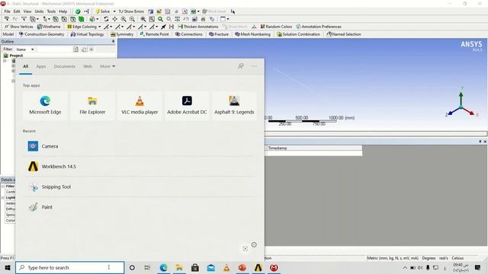The image size is (488, 274).
Task: Open Camera from Recent list
Action: point(139,146)
